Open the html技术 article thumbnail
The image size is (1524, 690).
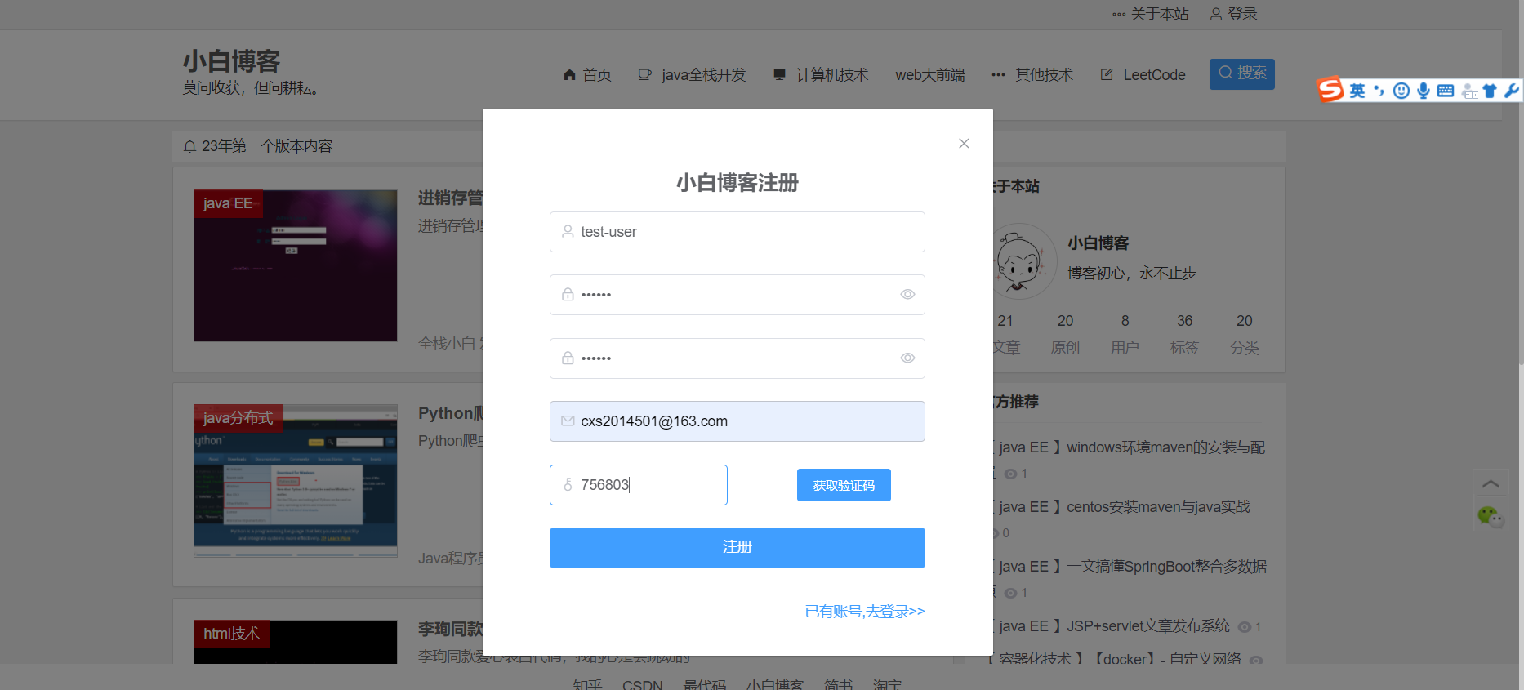pyautogui.click(x=296, y=642)
